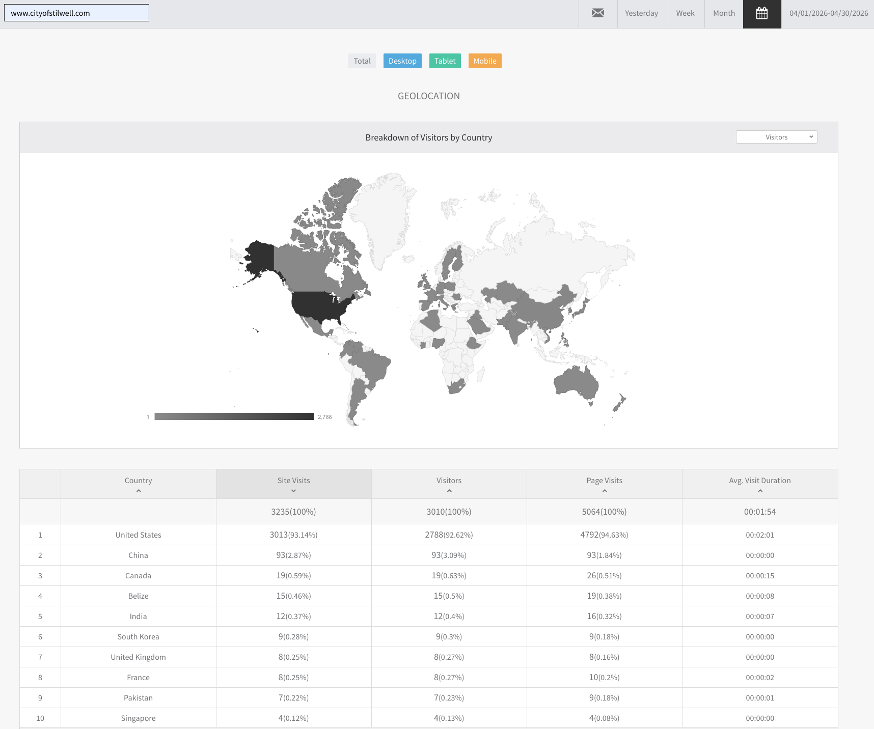This screenshot has width=874, height=729.
Task: Click the Page Visits sort arrow
Action: pyautogui.click(x=605, y=491)
